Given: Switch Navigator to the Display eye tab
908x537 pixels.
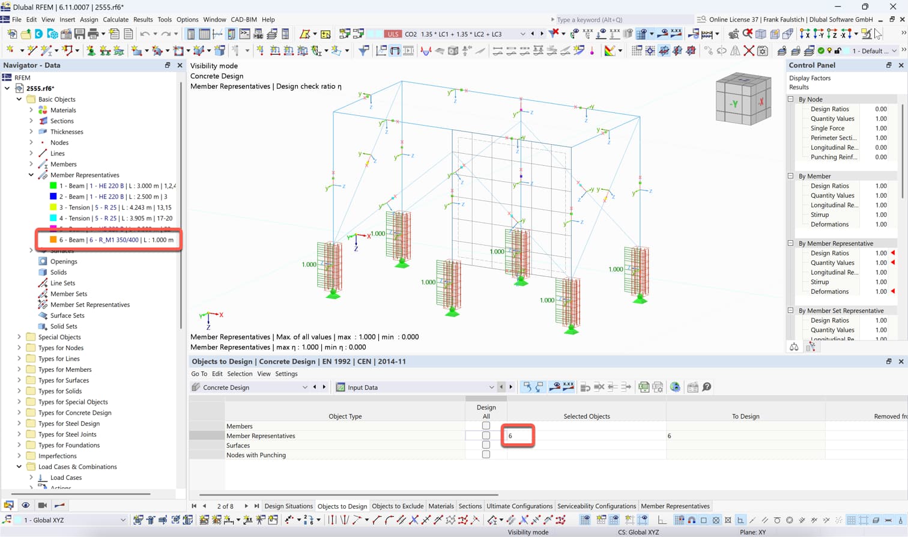Looking at the screenshot, I should (x=25, y=505).
